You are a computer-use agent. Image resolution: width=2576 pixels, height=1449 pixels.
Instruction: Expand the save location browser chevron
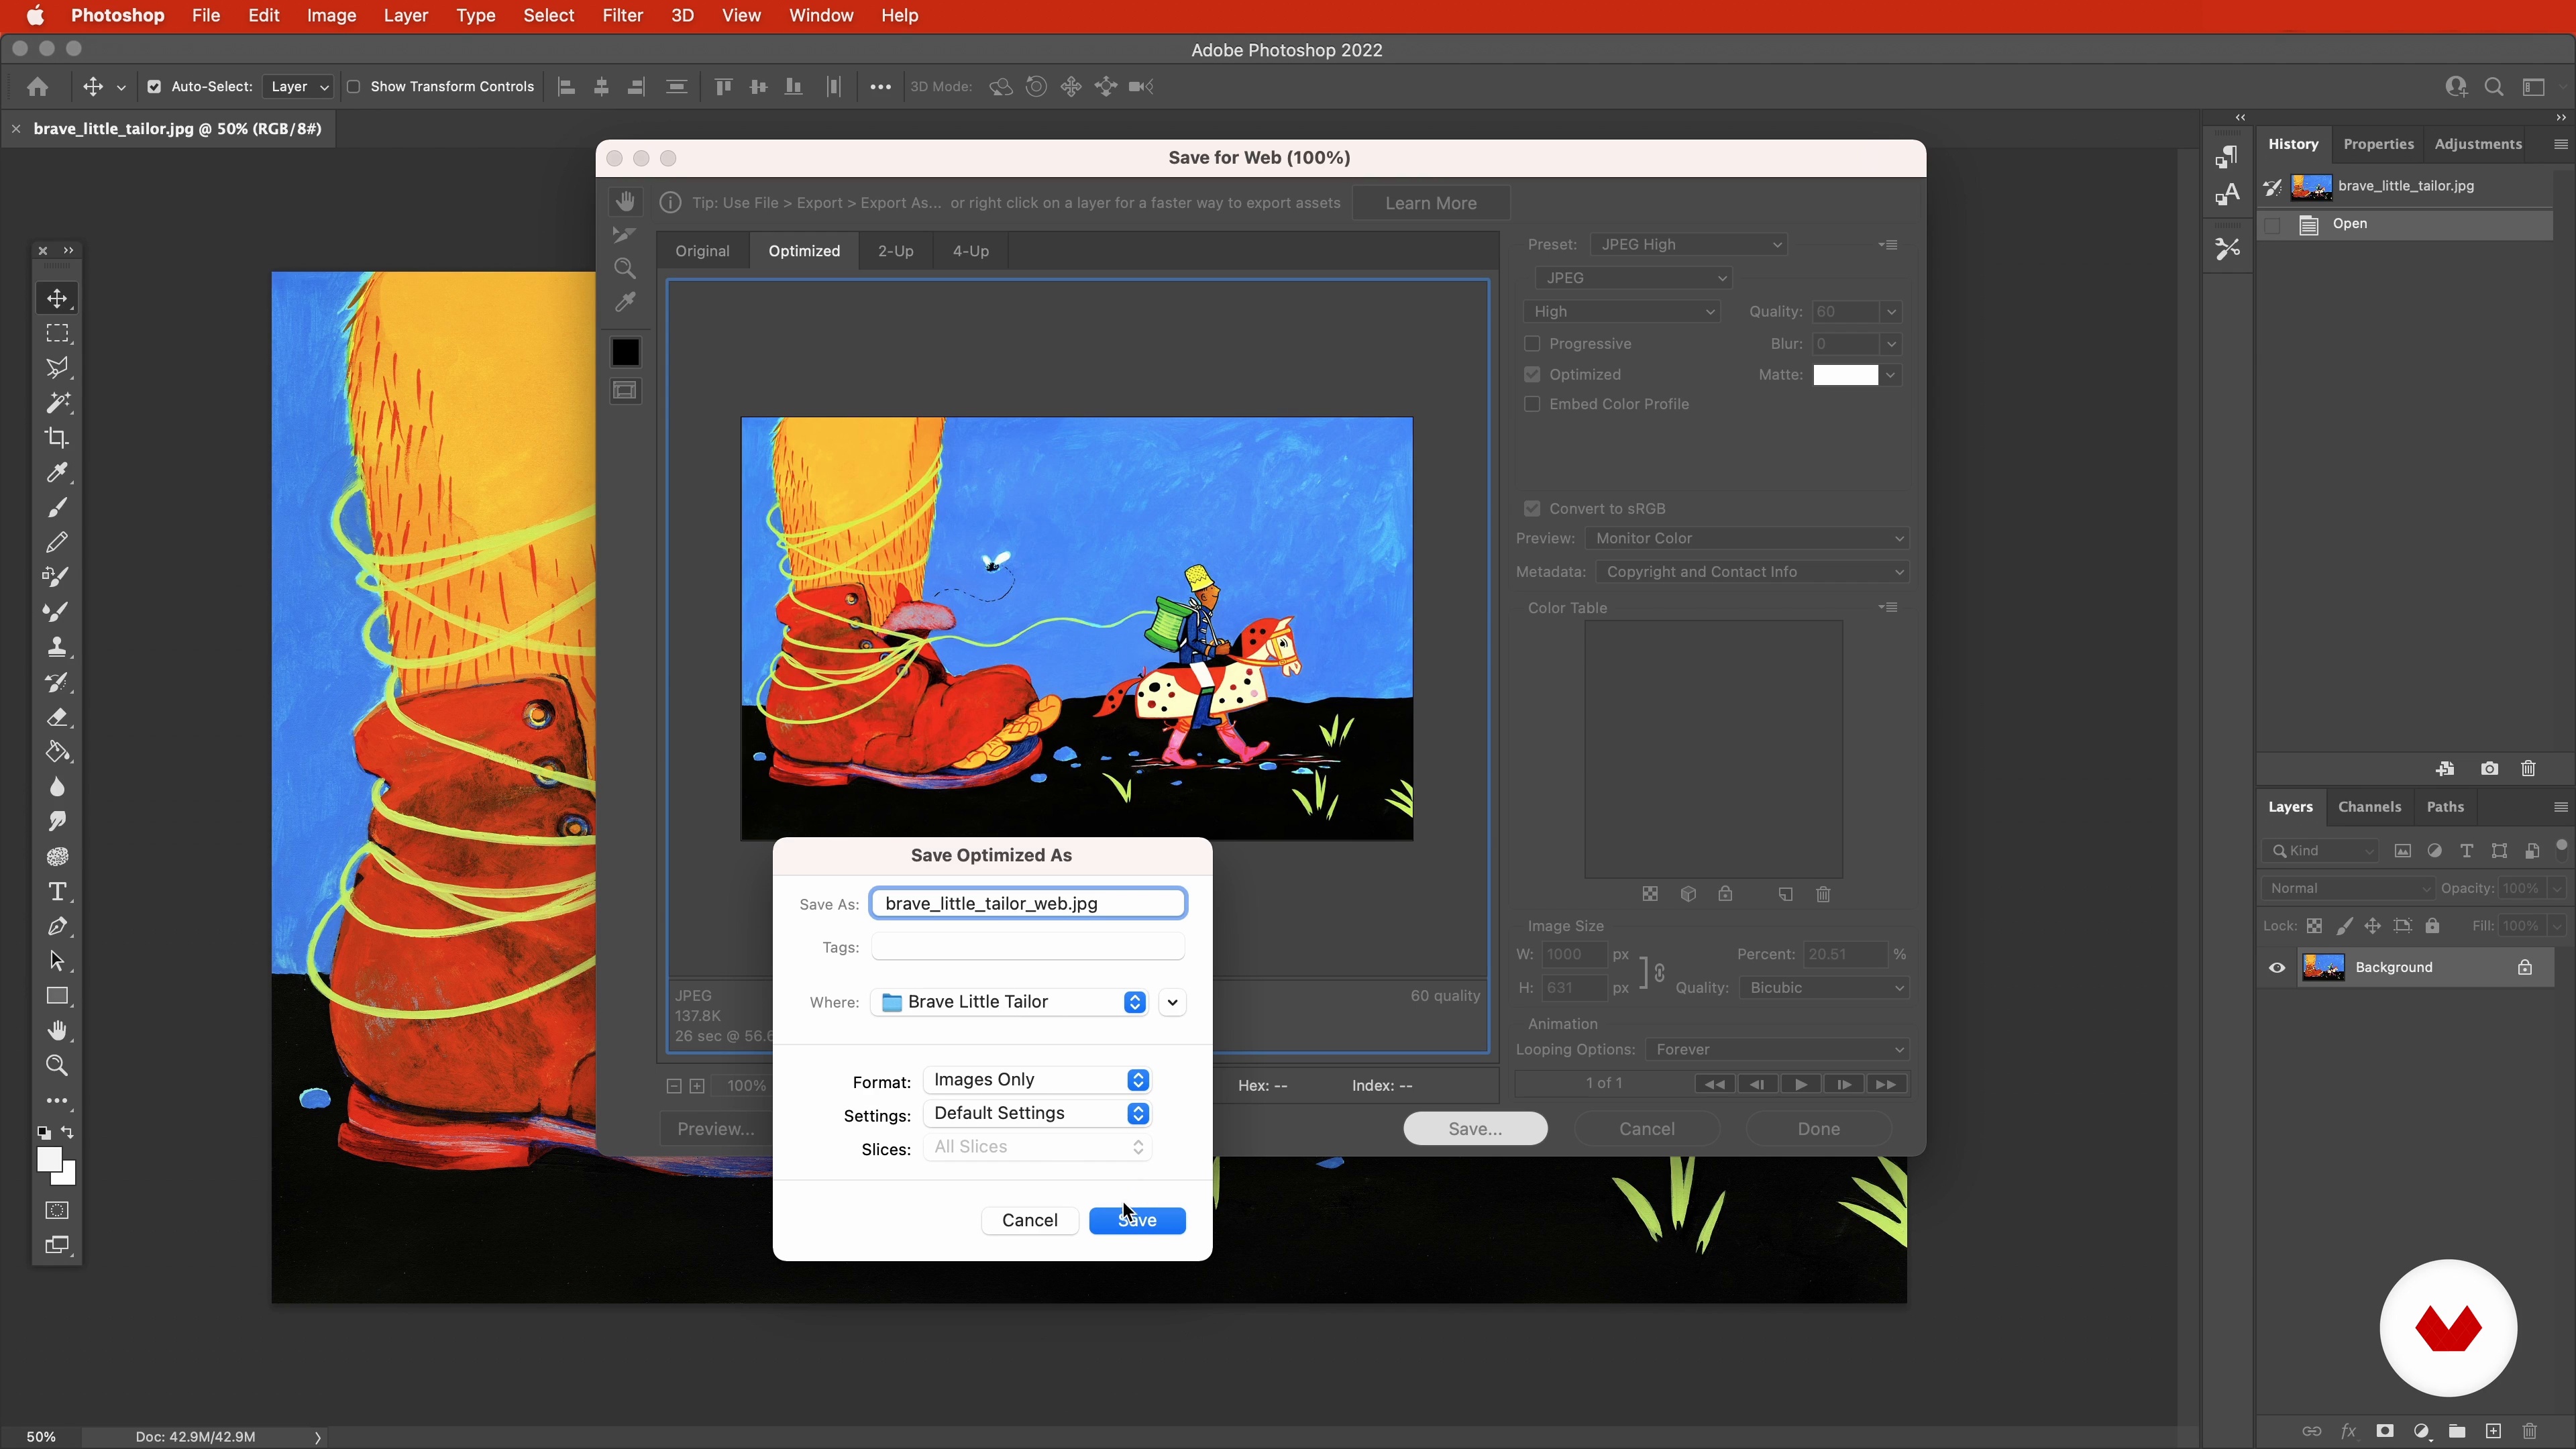click(x=1173, y=1002)
